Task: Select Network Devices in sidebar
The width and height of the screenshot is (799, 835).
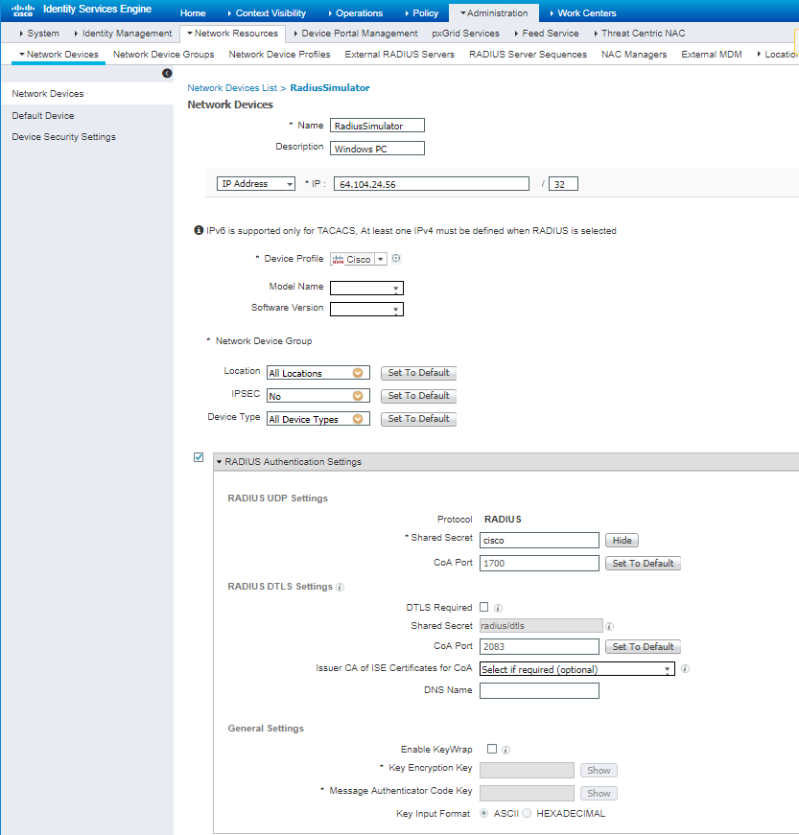Action: pos(48,94)
